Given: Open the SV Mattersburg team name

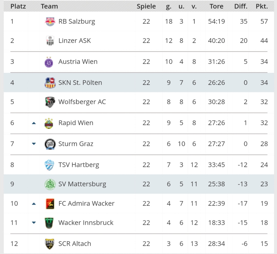Looking at the screenshot, I should click(x=82, y=184).
